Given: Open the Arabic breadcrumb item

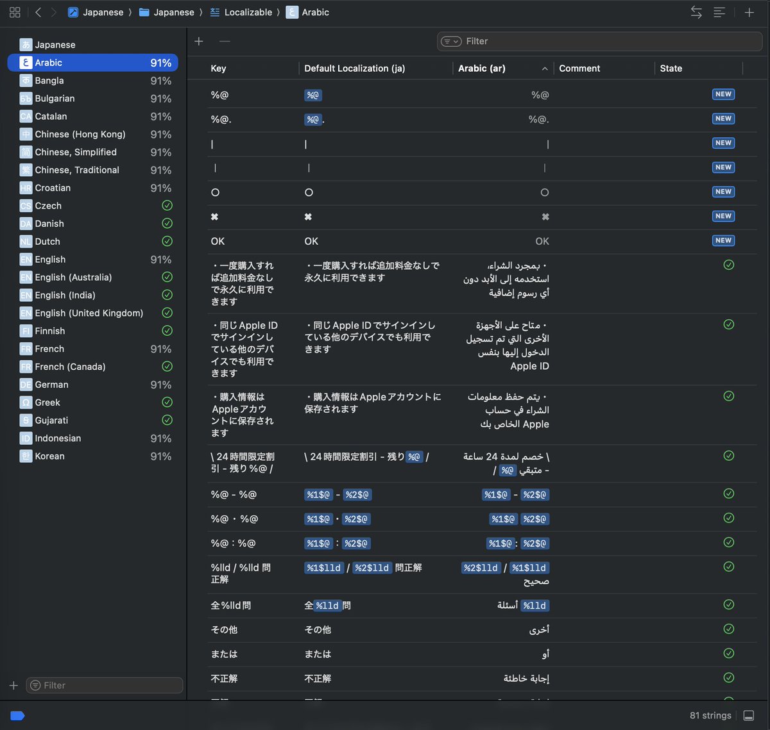Looking at the screenshot, I should tap(308, 12).
